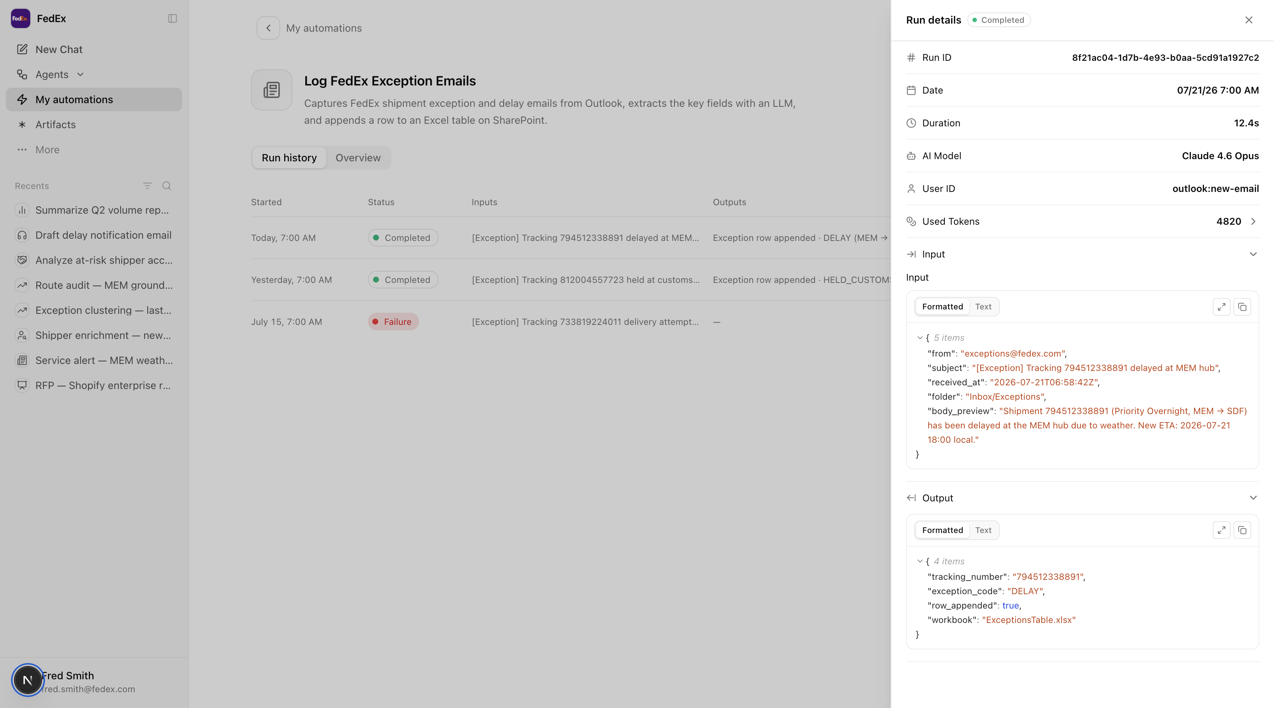Select Formatted view for Input
Screen dimensions: 1274x708
[x=942, y=307]
